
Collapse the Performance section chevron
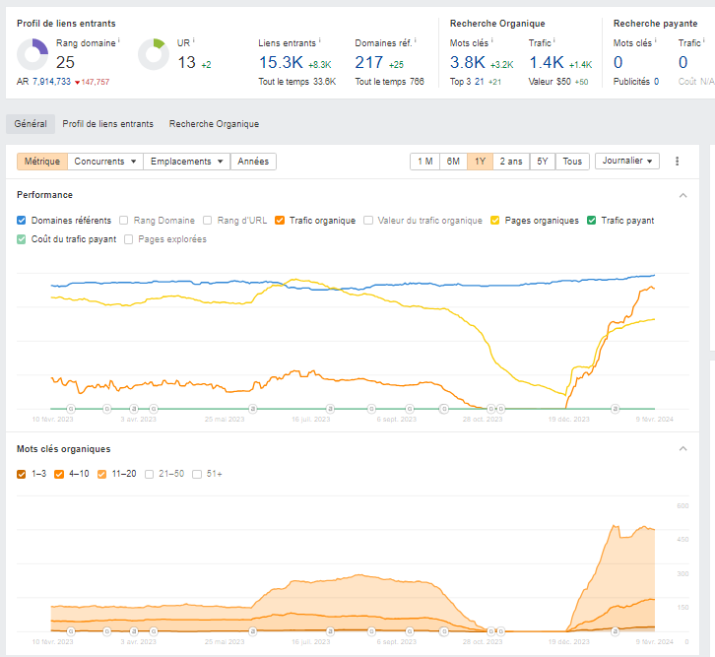point(682,196)
